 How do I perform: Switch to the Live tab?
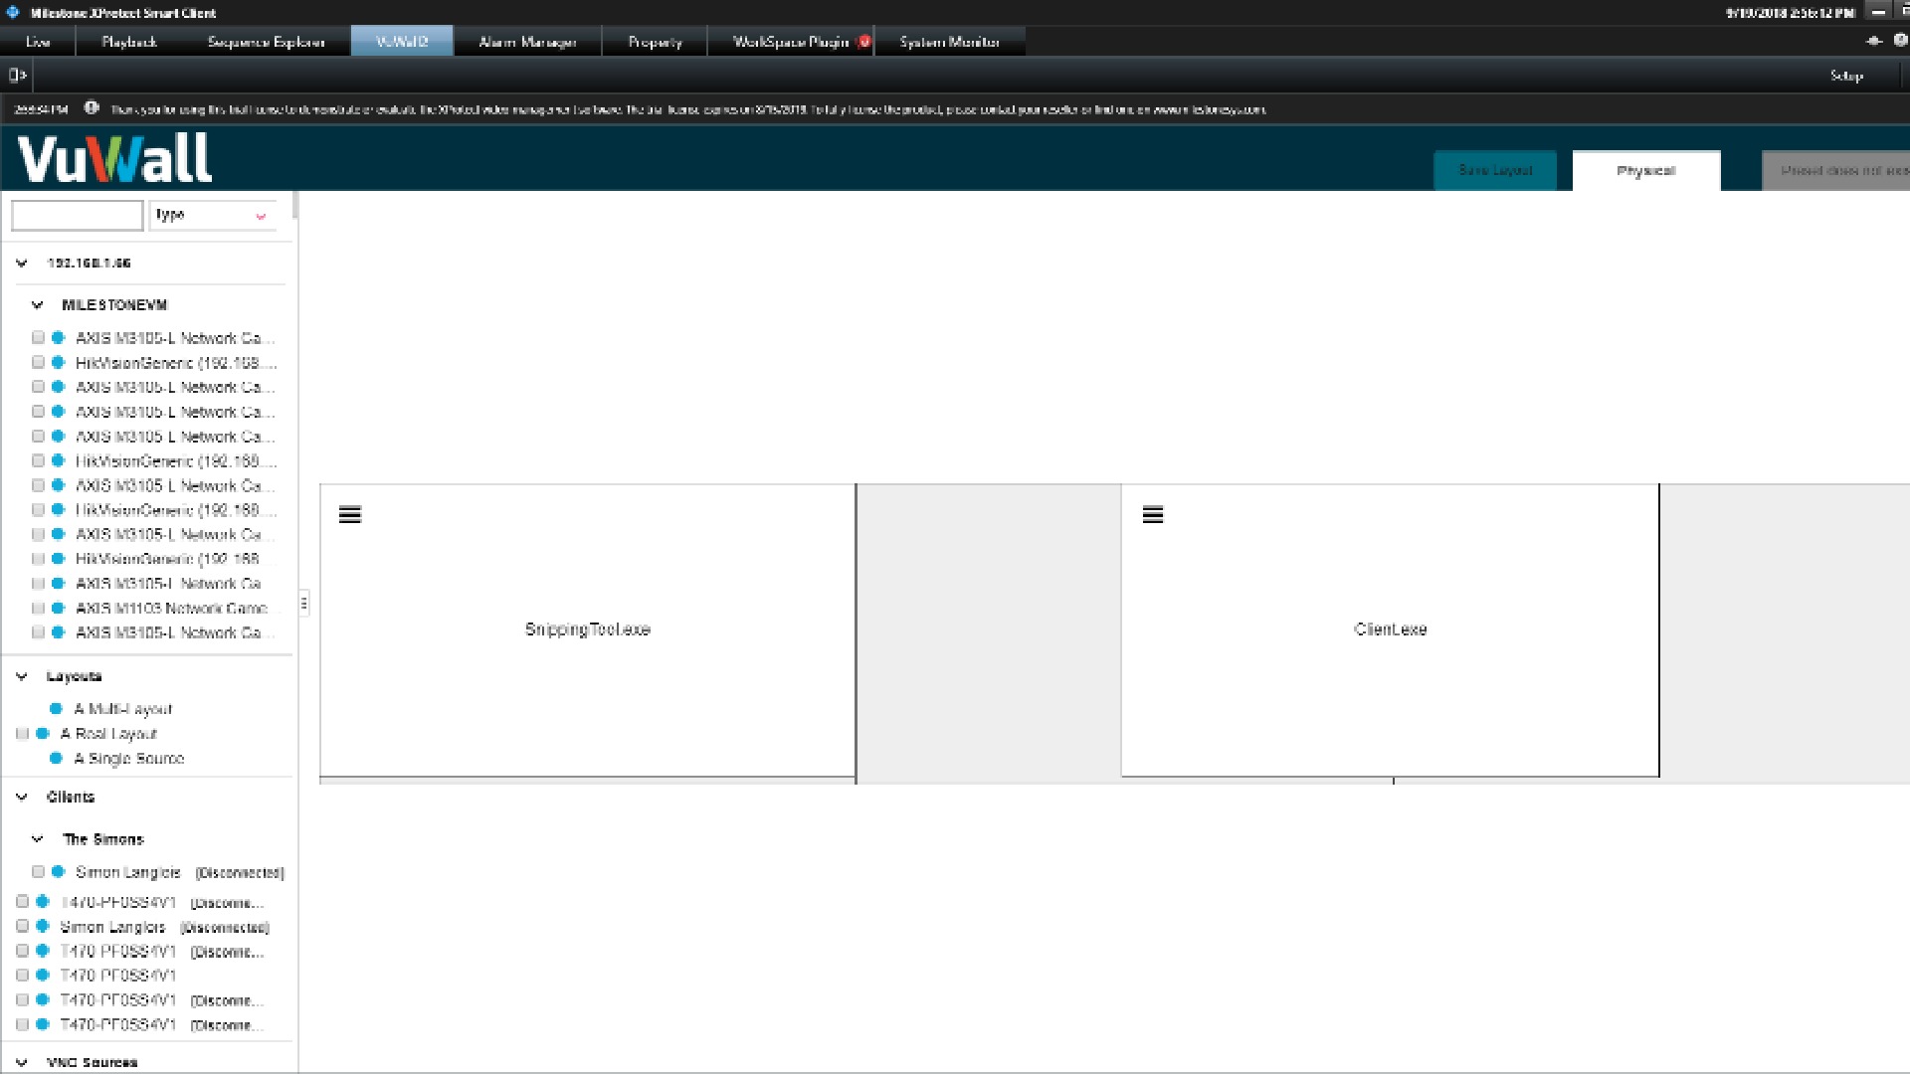pyautogui.click(x=38, y=42)
